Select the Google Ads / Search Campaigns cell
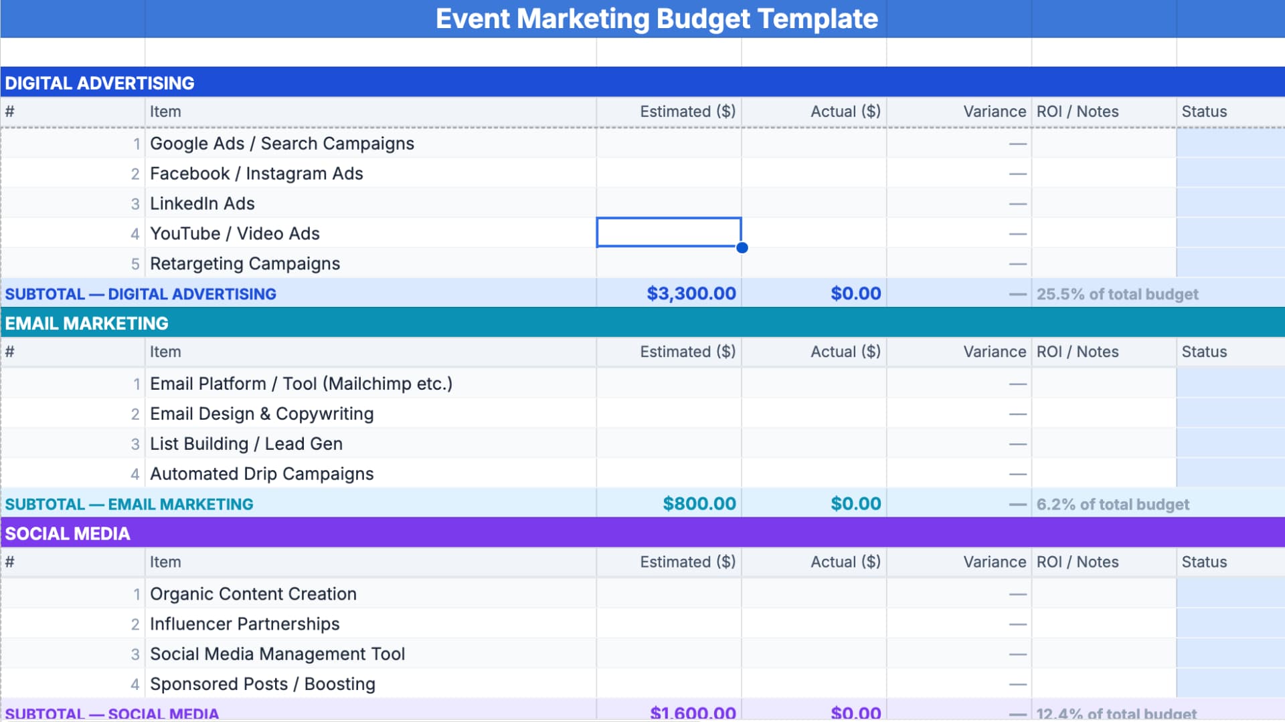Image resolution: width=1285 pixels, height=722 pixels. click(282, 143)
